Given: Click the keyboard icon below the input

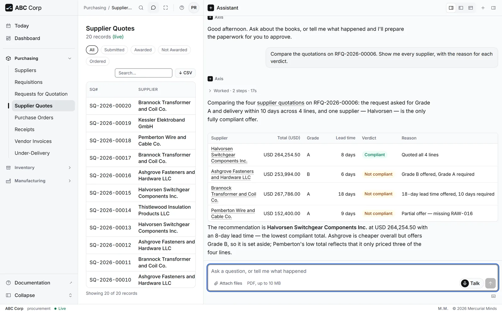Looking at the screenshot, I should tap(494, 296).
